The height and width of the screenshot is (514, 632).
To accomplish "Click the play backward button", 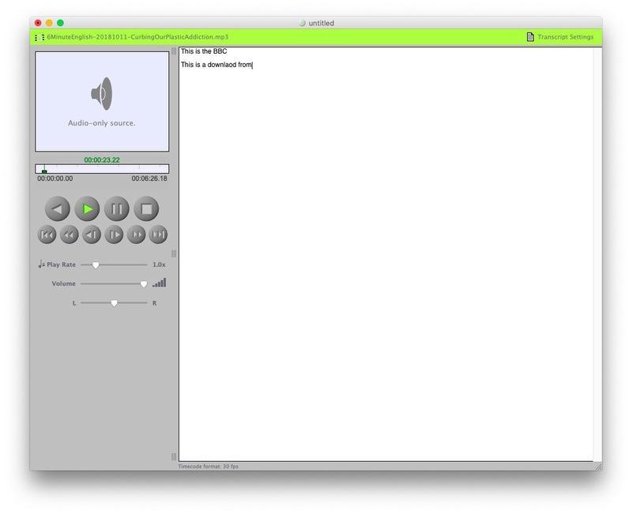I will pos(57,208).
